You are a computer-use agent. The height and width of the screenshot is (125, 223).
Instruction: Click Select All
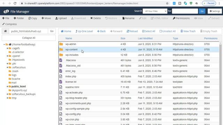149,31
